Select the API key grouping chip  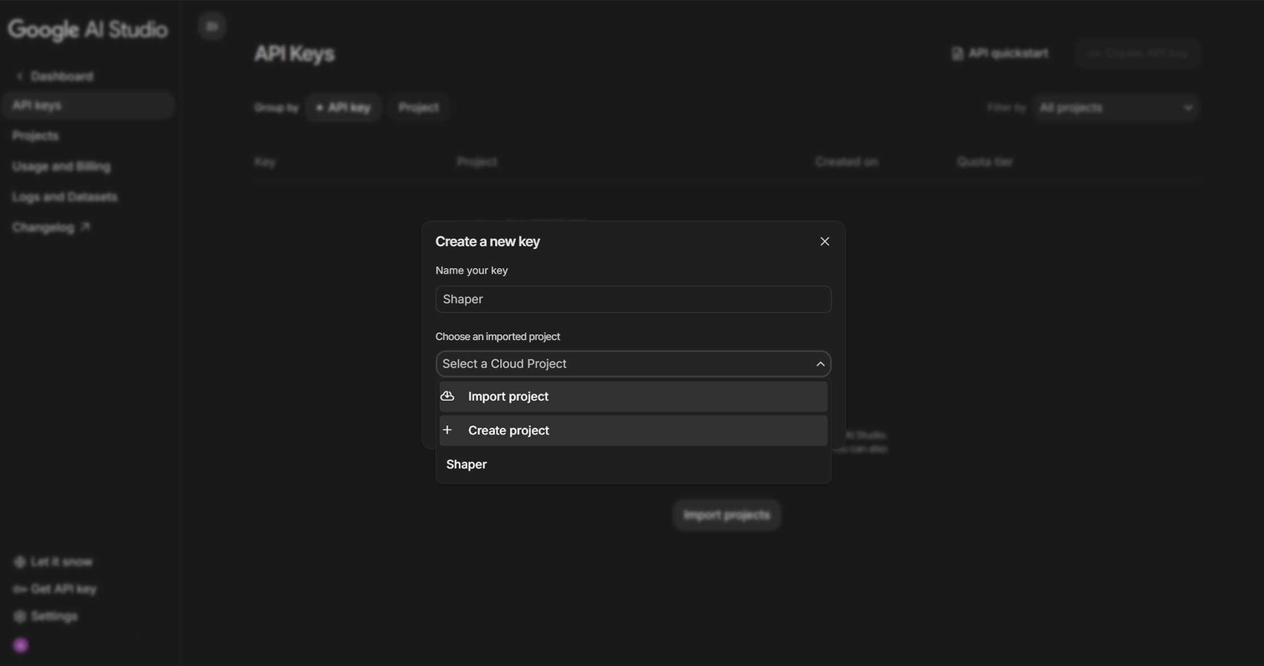coord(343,107)
